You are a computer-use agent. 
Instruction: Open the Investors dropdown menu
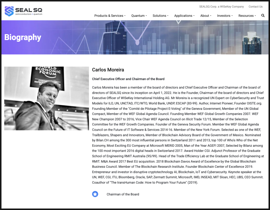[x=225, y=16]
